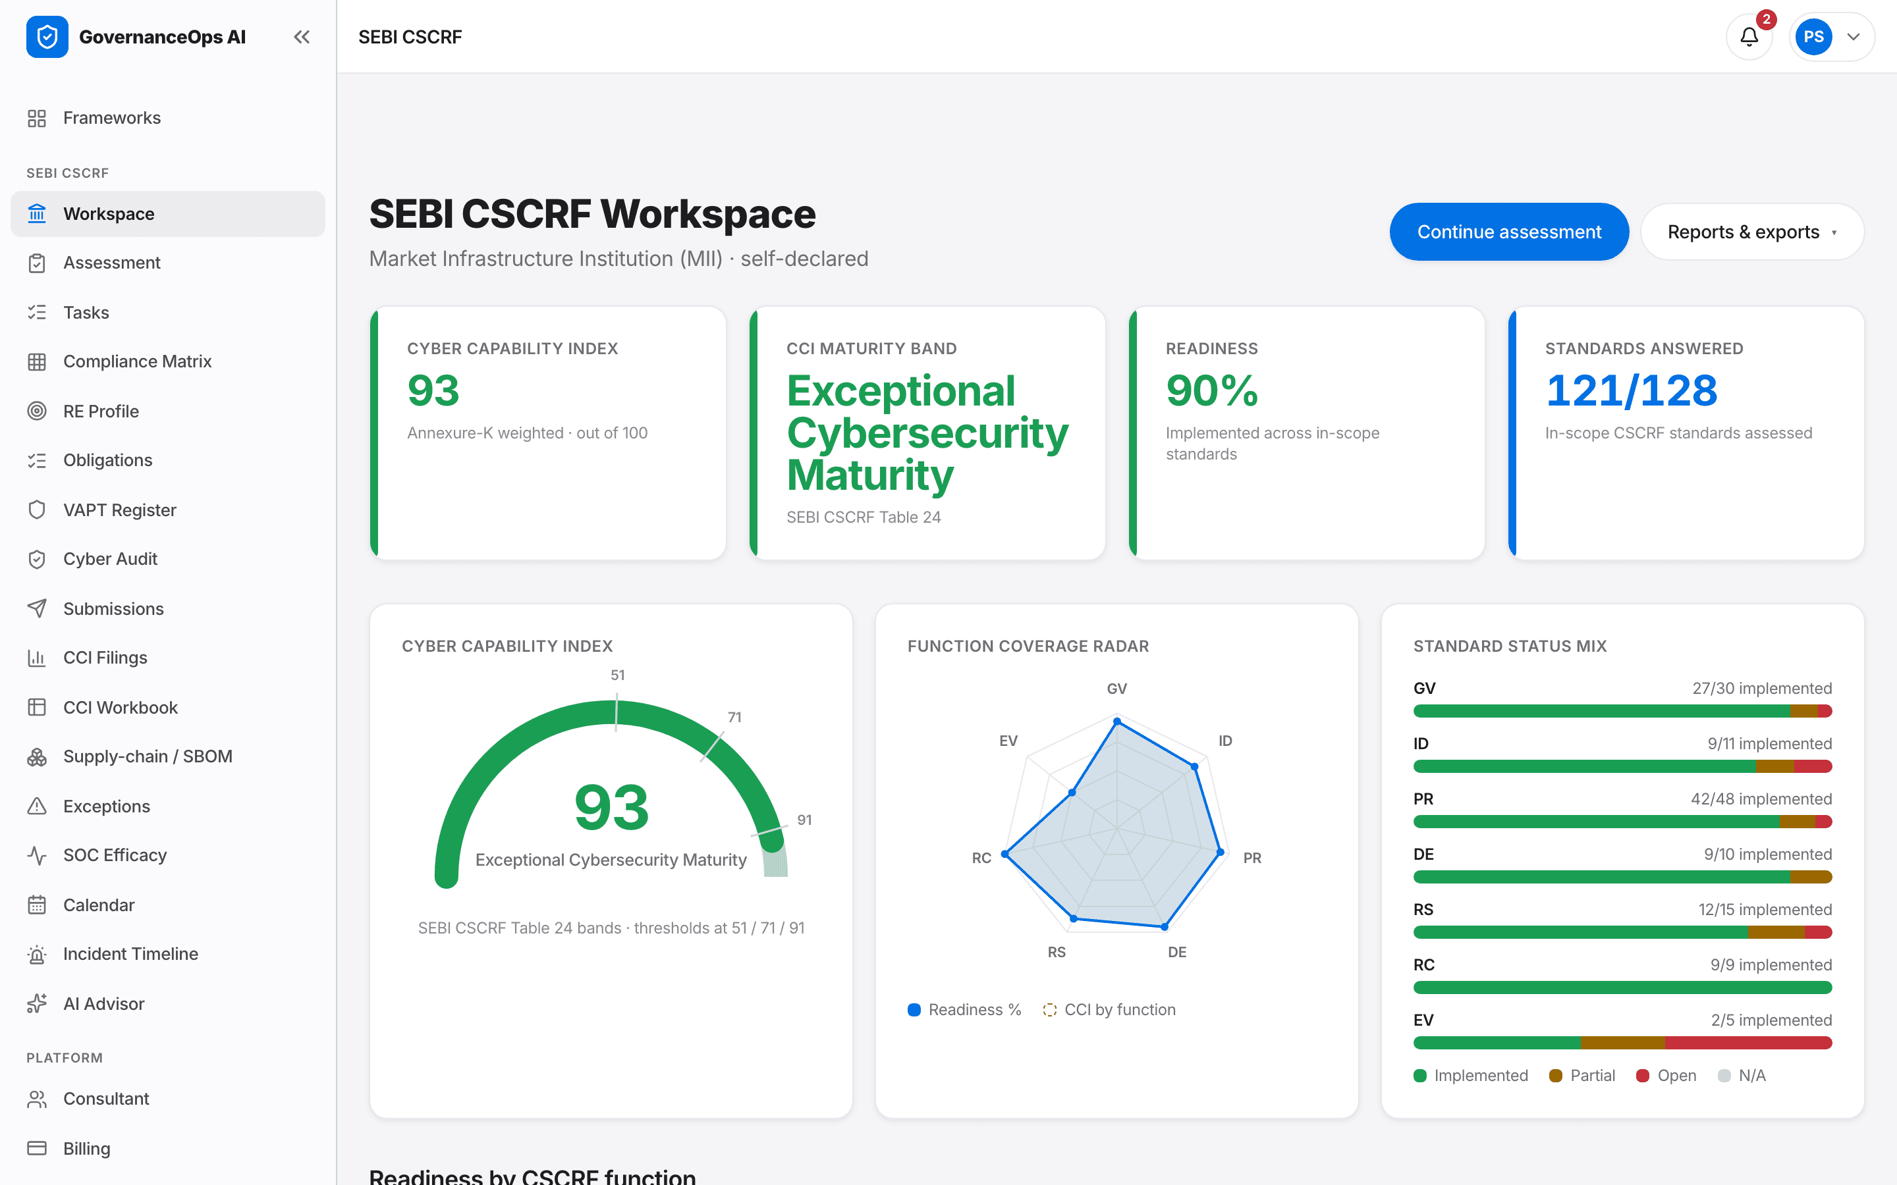Click the Exceptions warning triangle icon
This screenshot has width=1897, height=1185.
[37, 806]
